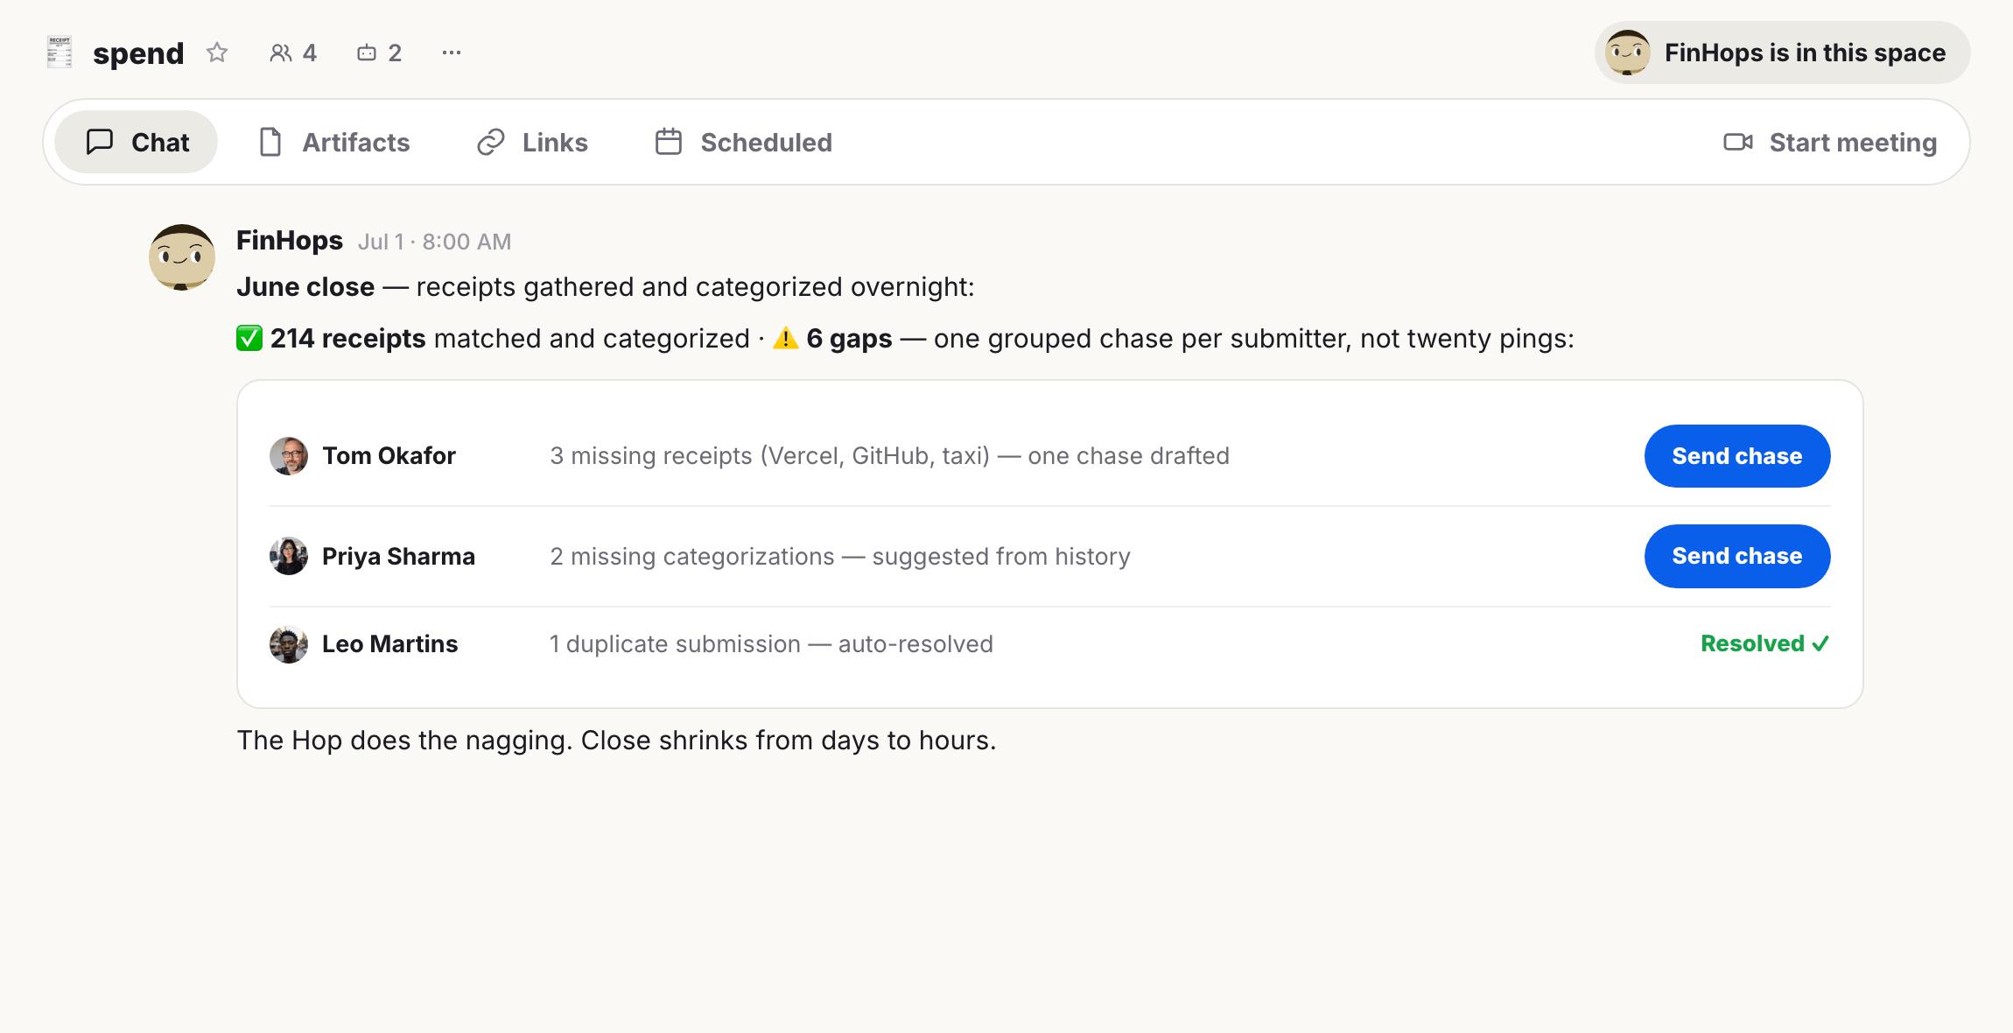Click the Resolved status for Leo Martins
This screenshot has height=1033, width=2013.
click(x=1764, y=643)
